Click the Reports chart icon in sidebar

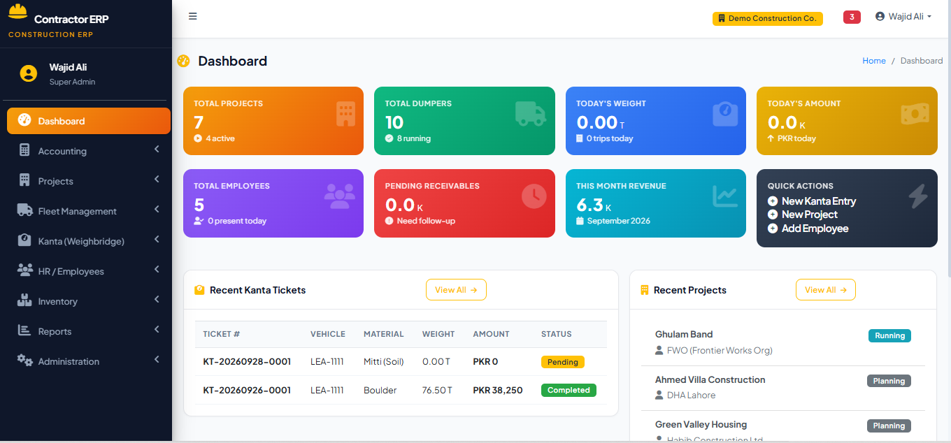tap(24, 331)
